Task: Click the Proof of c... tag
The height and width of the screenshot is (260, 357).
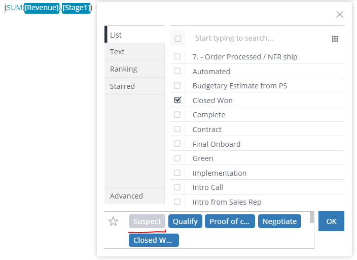Action: 230,221
